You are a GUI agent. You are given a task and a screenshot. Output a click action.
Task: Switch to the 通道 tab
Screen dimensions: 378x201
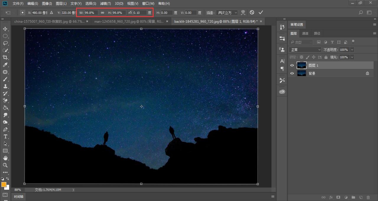pyautogui.click(x=305, y=33)
